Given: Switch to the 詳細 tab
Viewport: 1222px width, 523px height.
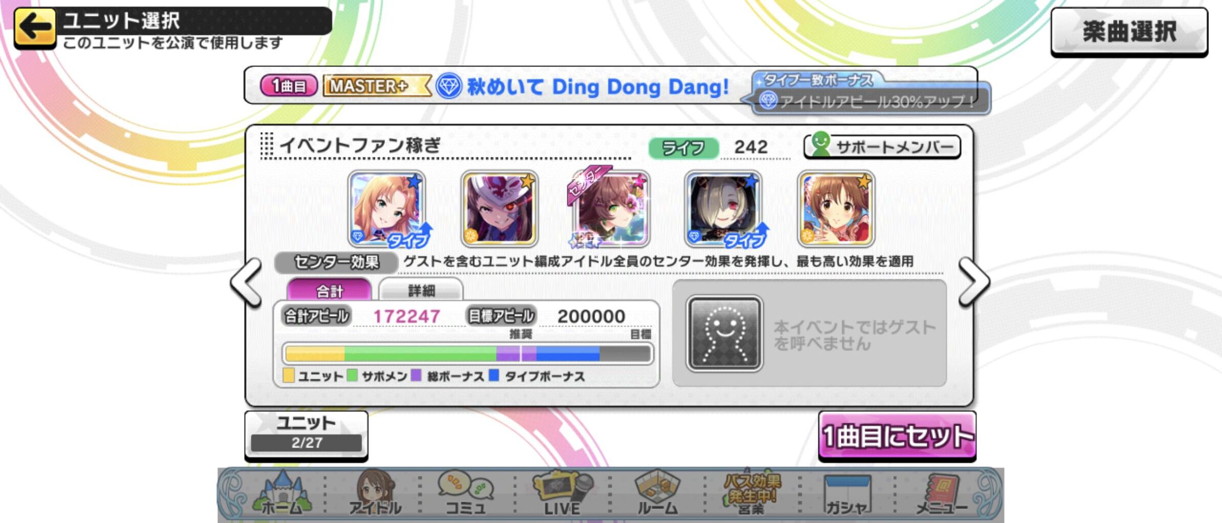Looking at the screenshot, I should coord(421,291).
